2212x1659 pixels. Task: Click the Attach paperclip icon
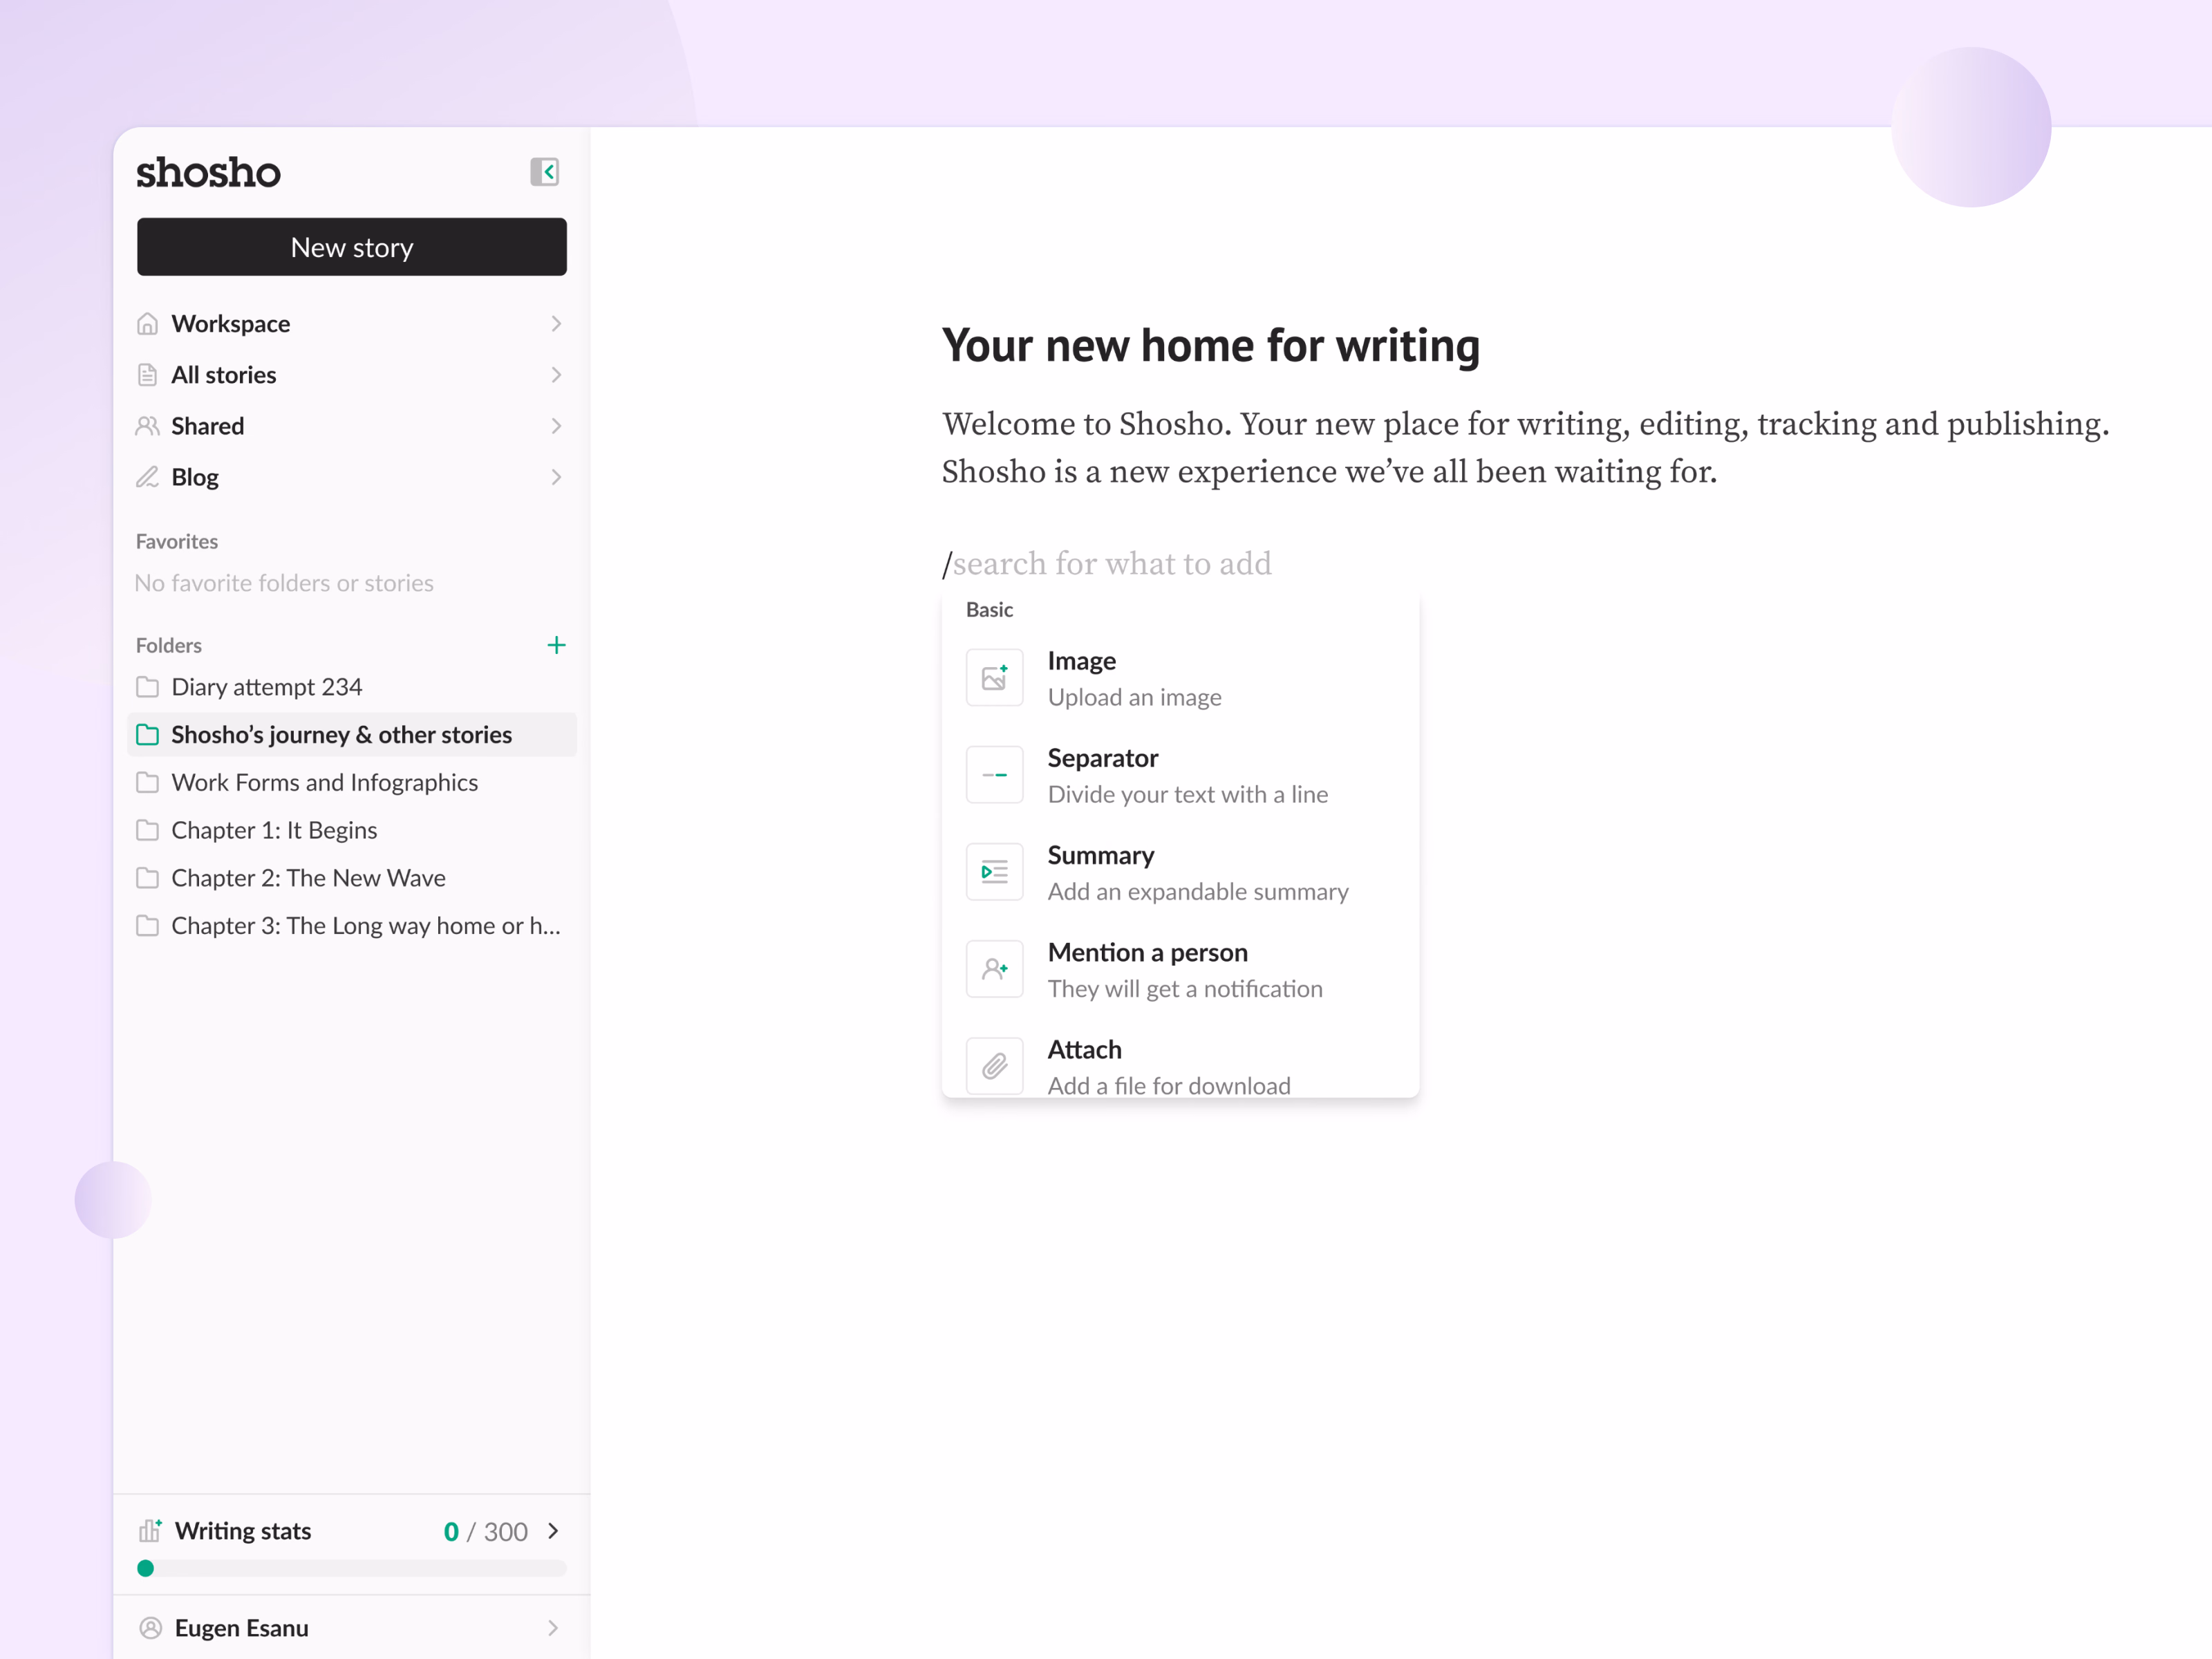pos(994,1066)
